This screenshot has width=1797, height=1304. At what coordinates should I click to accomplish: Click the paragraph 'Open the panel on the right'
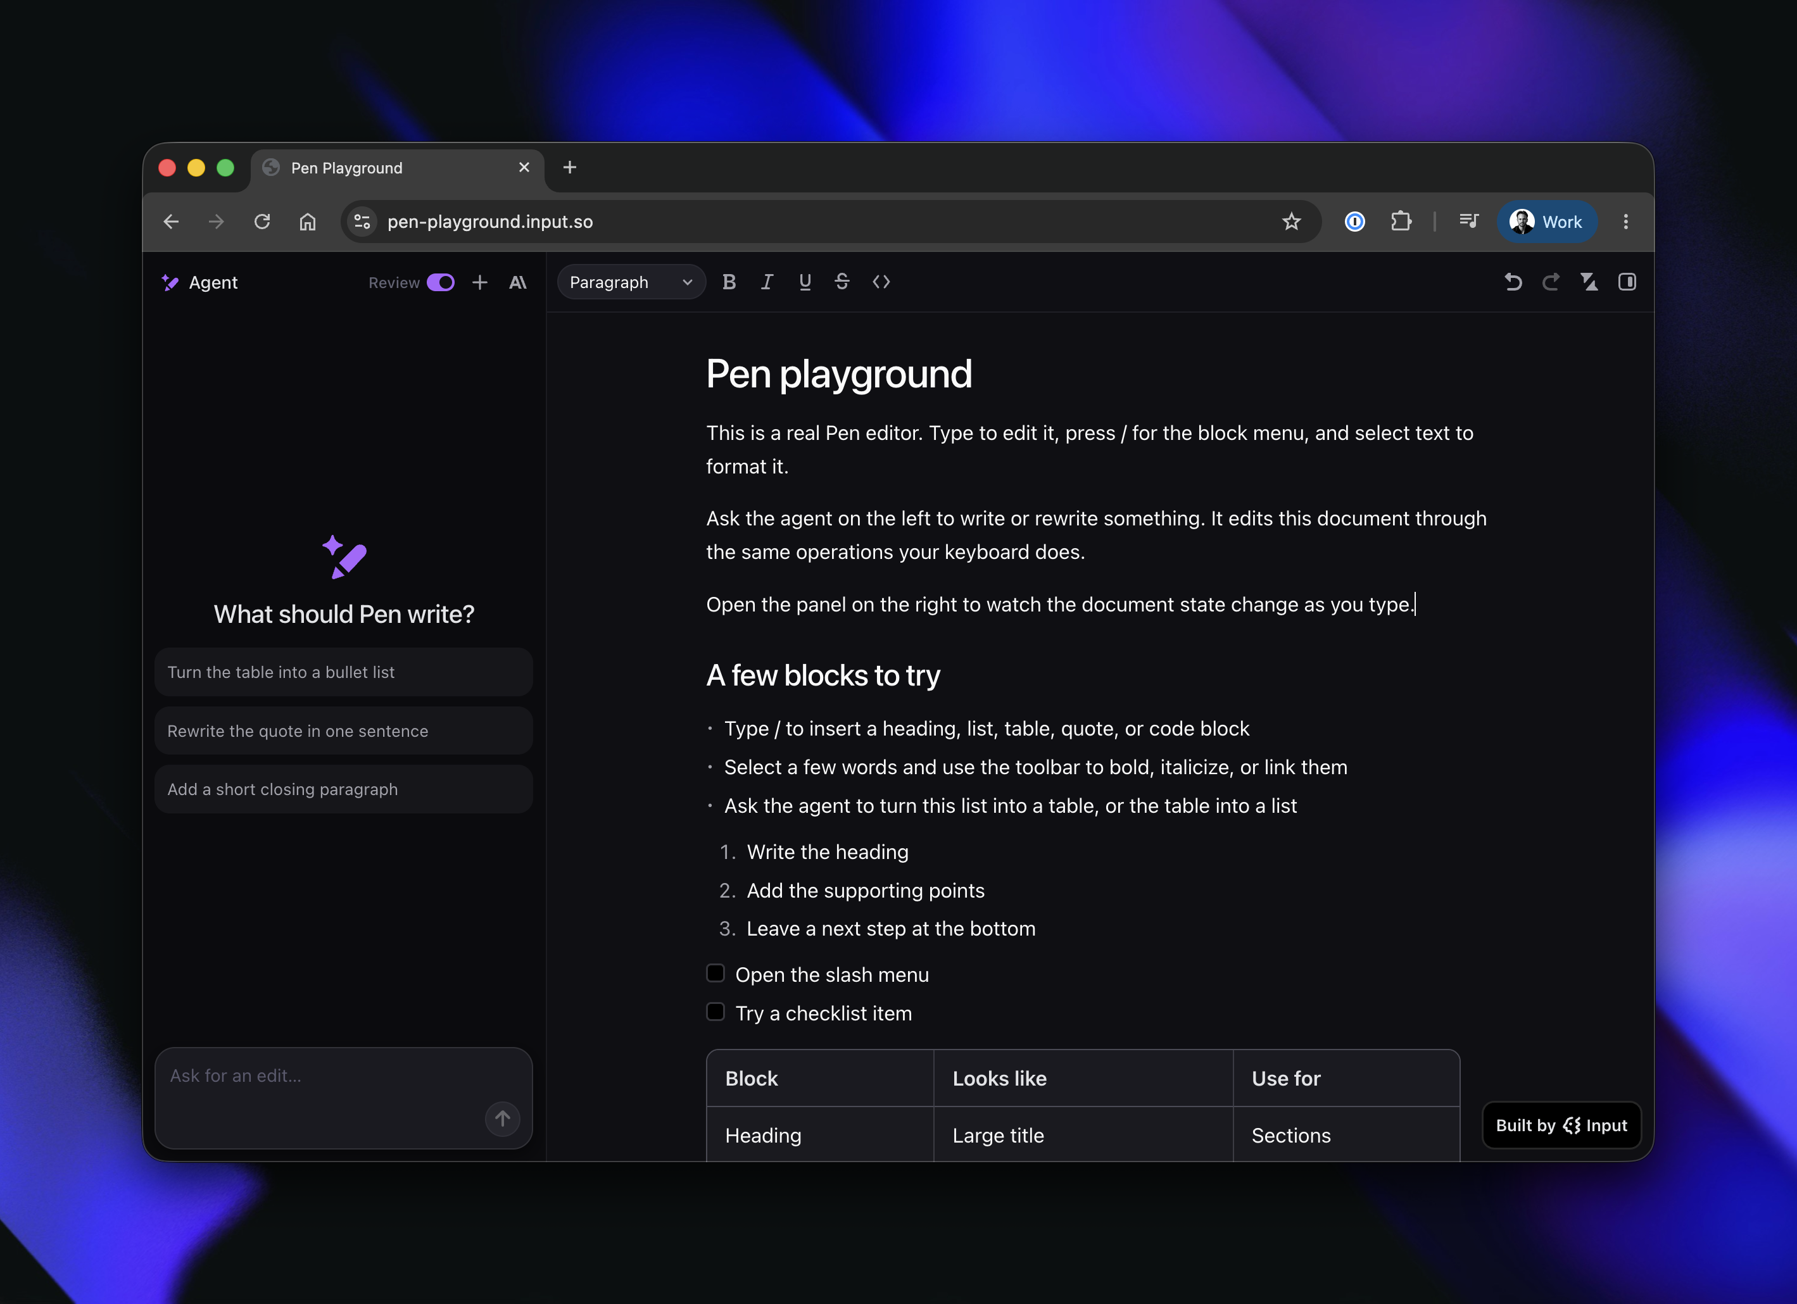click(x=1060, y=605)
